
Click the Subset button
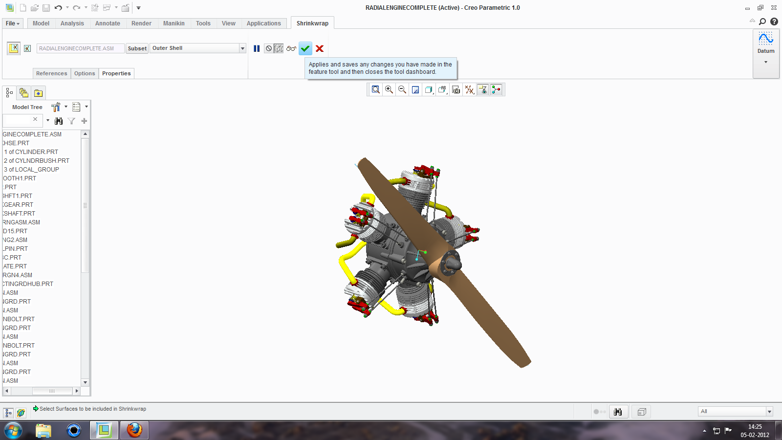click(x=137, y=48)
